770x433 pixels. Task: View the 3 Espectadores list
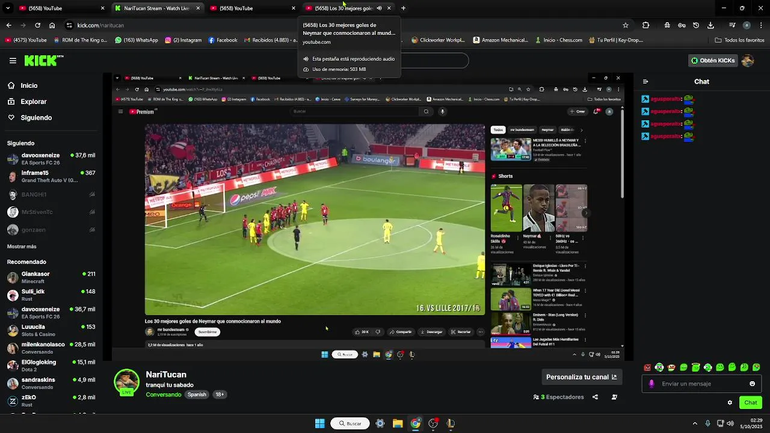click(x=558, y=397)
